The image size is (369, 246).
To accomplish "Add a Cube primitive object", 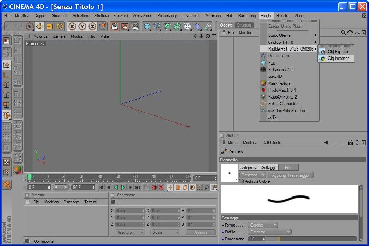I will [147, 26].
